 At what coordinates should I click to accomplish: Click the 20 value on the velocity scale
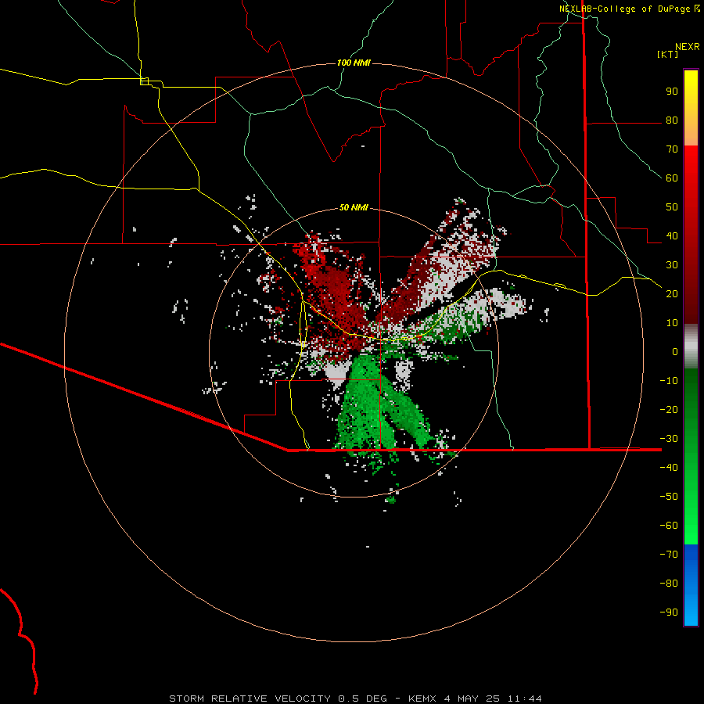pyautogui.click(x=672, y=293)
